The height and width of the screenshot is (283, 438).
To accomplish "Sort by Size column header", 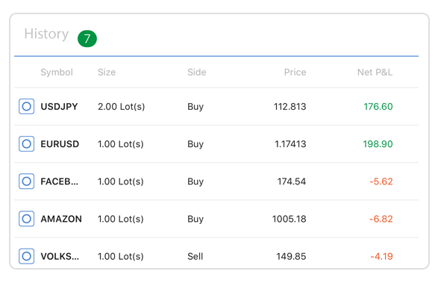I will click(x=107, y=72).
